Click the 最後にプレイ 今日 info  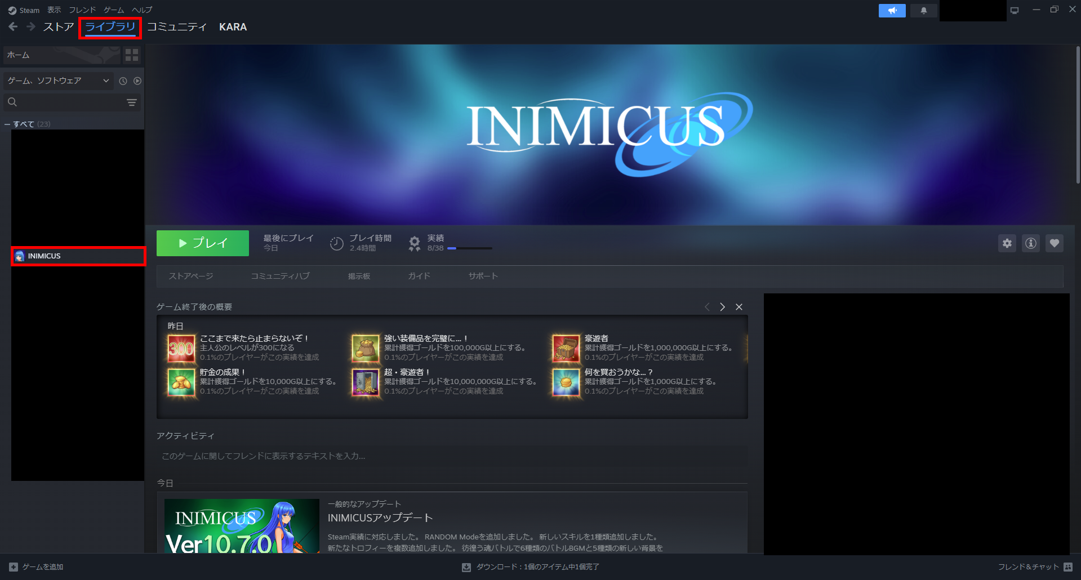[x=288, y=243]
